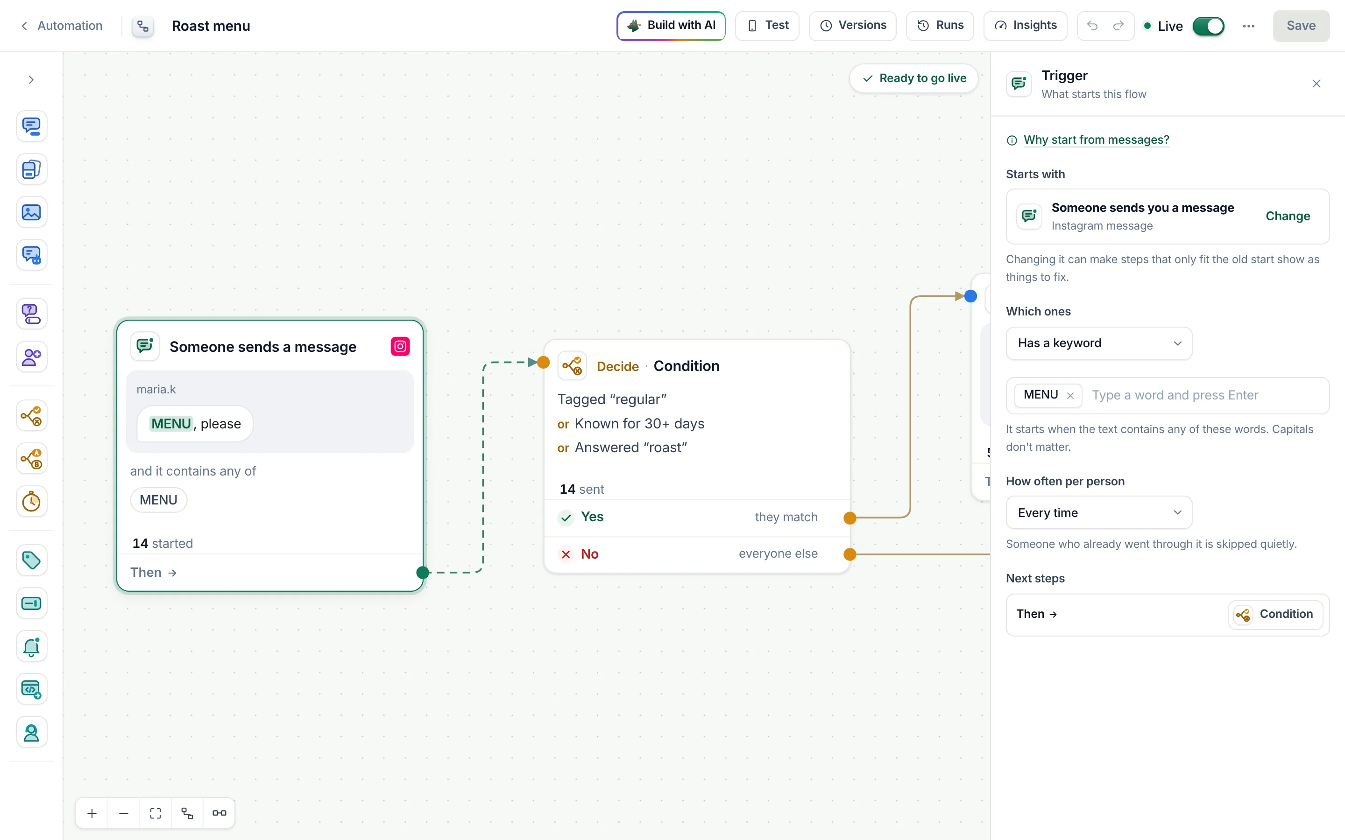Viewport: 1345px width, 840px height.
Task: Remove the MENU keyword chip
Action: coord(1070,396)
